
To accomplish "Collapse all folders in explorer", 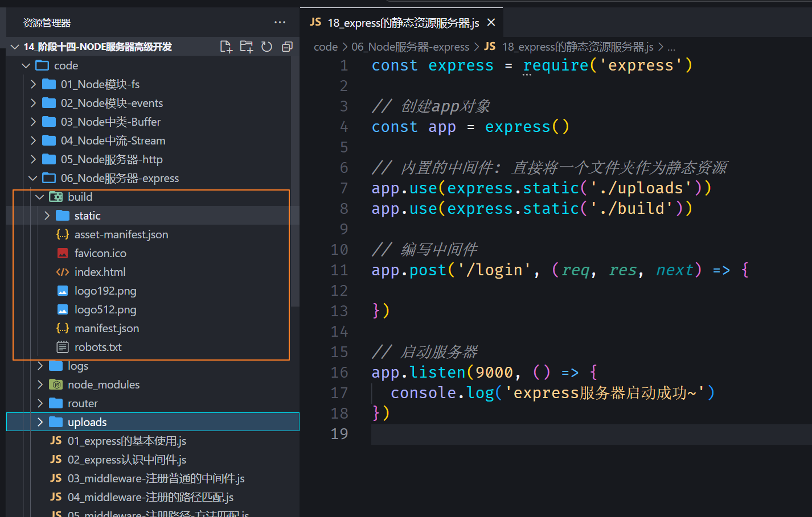I will pyautogui.click(x=287, y=47).
